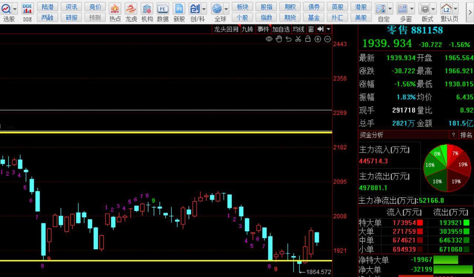Open the 热点 hot topics flame icon
Screen dimensions: 474x277
coord(115,9)
